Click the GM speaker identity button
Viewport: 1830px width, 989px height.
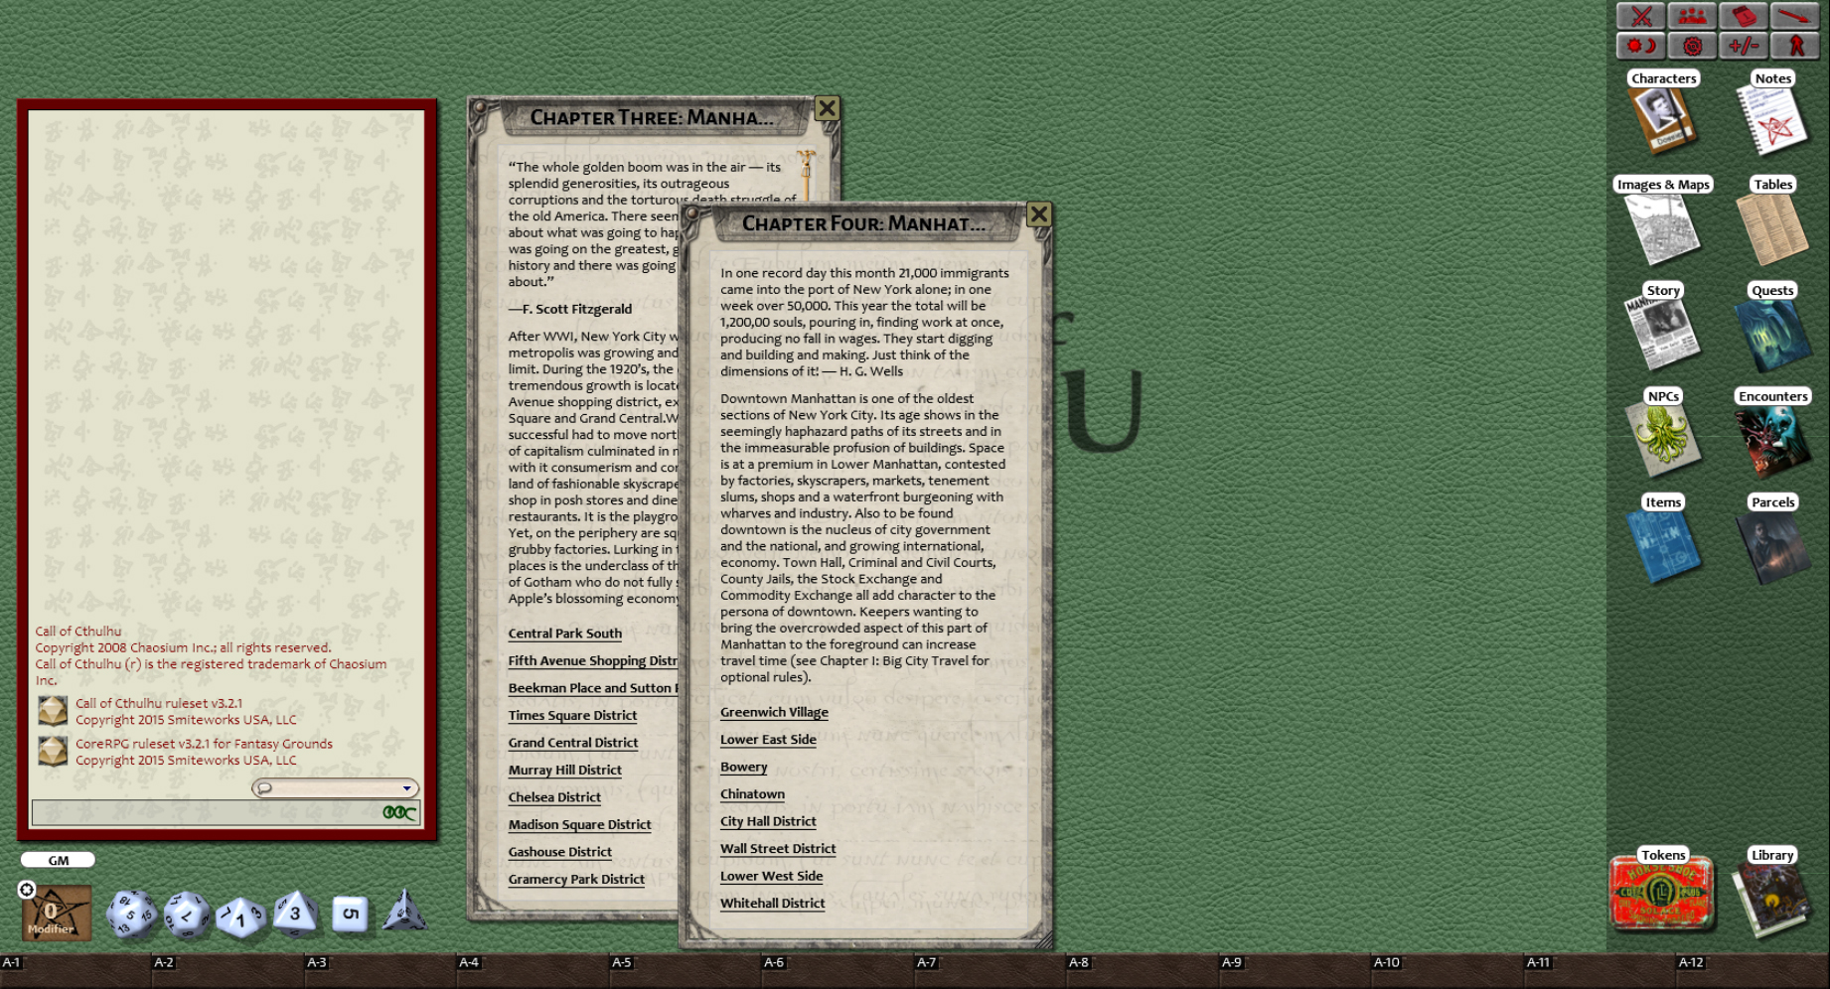pyautogui.click(x=57, y=860)
